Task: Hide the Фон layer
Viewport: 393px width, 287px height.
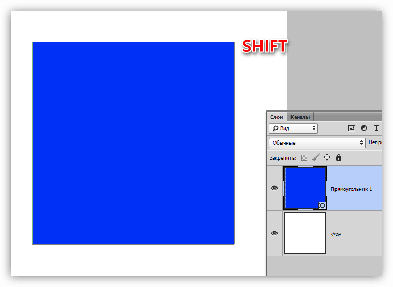Action: click(x=274, y=233)
